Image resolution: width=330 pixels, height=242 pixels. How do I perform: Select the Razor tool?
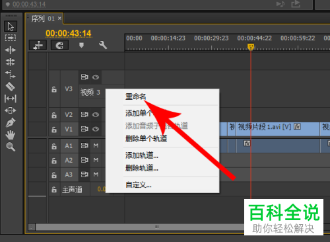(11, 87)
